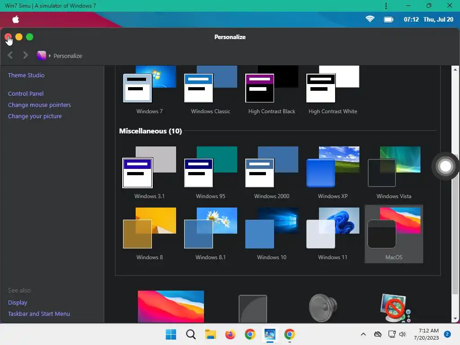Open File Explorer from the taskbar
Viewport: 460px width, 345px height.
pos(210,334)
